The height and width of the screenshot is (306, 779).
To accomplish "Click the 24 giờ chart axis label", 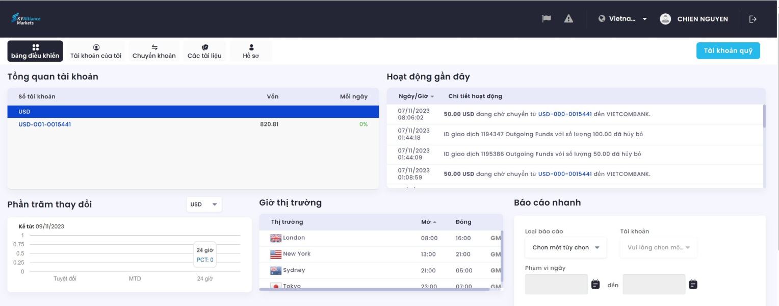I will [x=205, y=279].
